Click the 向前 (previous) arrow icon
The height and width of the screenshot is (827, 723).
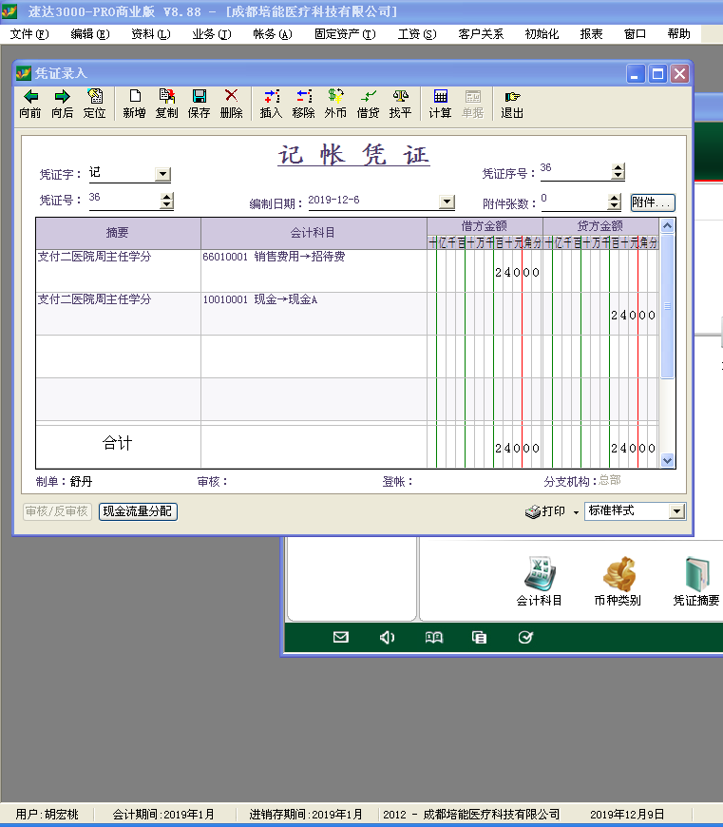(30, 96)
